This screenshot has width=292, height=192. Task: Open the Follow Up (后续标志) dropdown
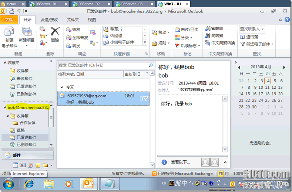click(x=187, y=45)
